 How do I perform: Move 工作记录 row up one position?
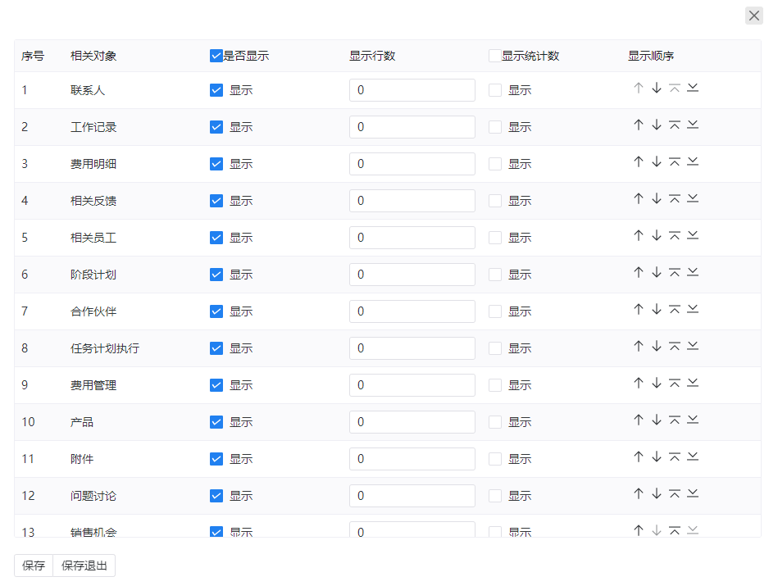[639, 125]
